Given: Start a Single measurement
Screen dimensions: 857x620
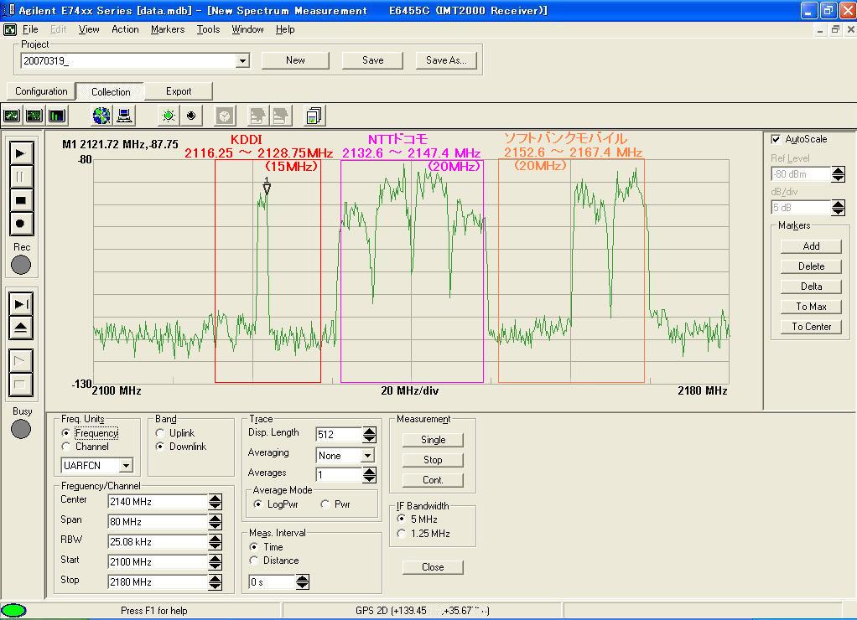Looking at the screenshot, I should [433, 440].
